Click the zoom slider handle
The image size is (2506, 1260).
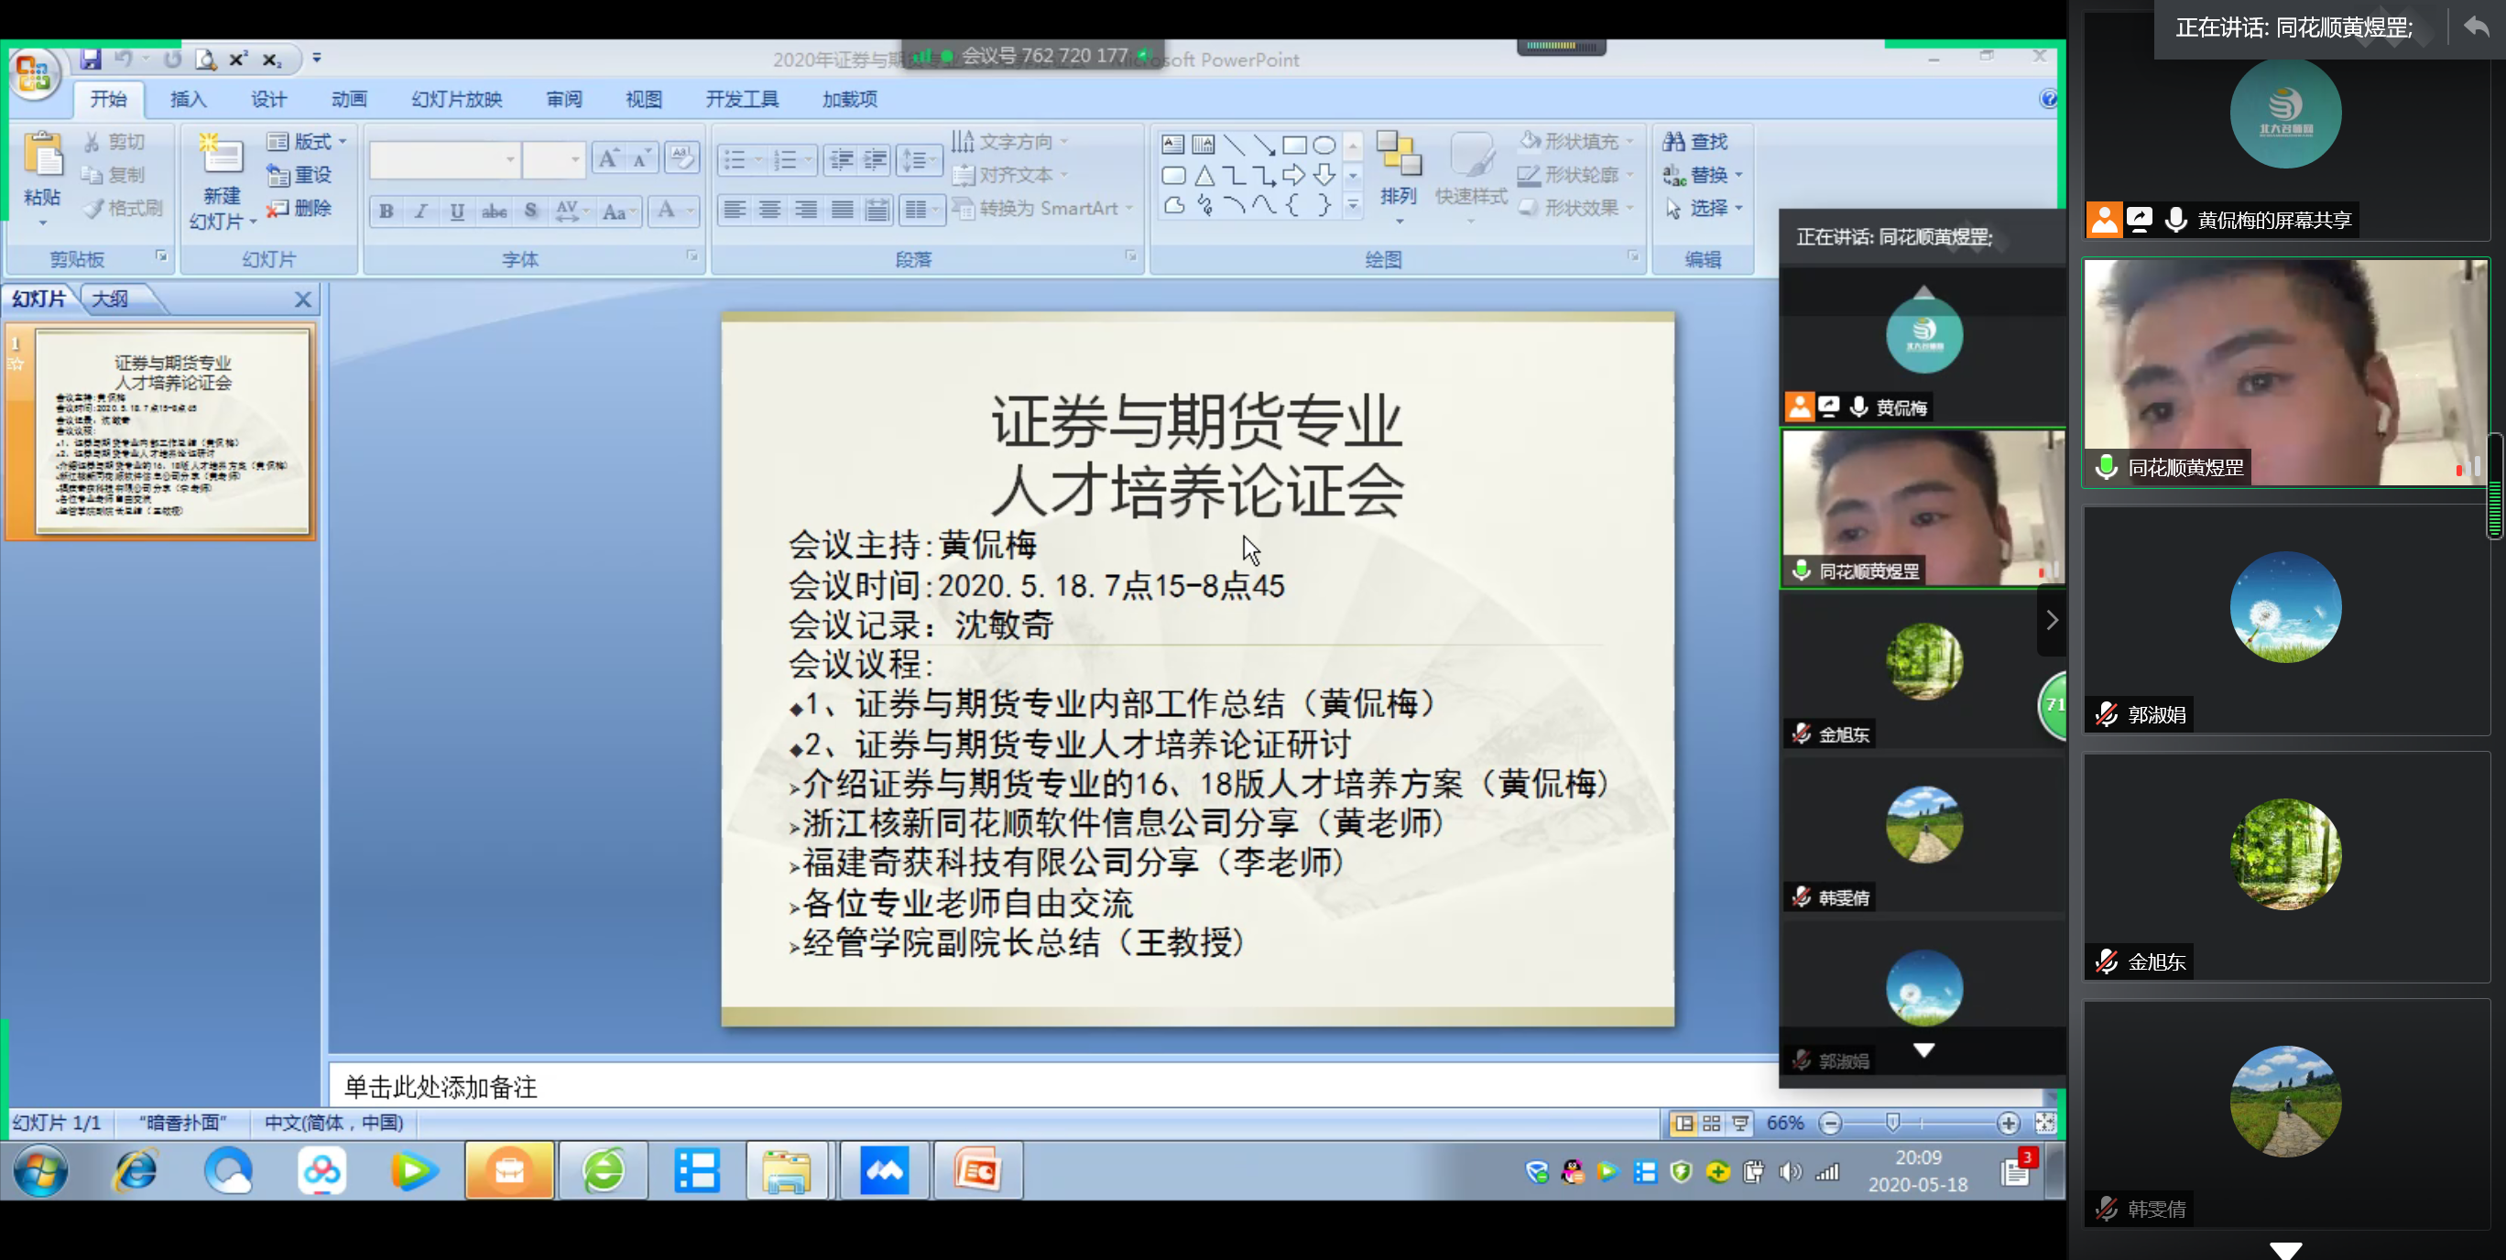coord(1892,1123)
